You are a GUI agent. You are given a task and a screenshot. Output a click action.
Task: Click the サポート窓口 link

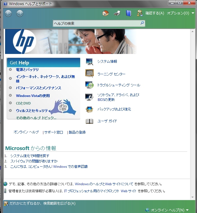click(53, 132)
